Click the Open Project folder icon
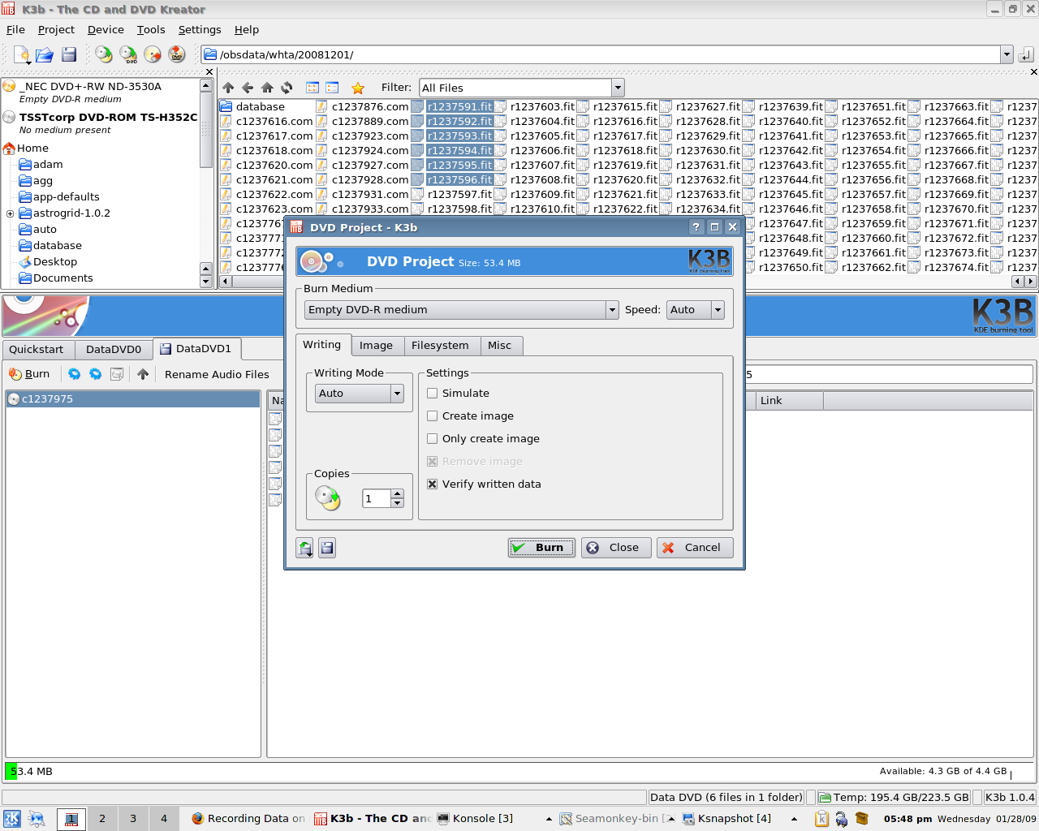 [45, 54]
